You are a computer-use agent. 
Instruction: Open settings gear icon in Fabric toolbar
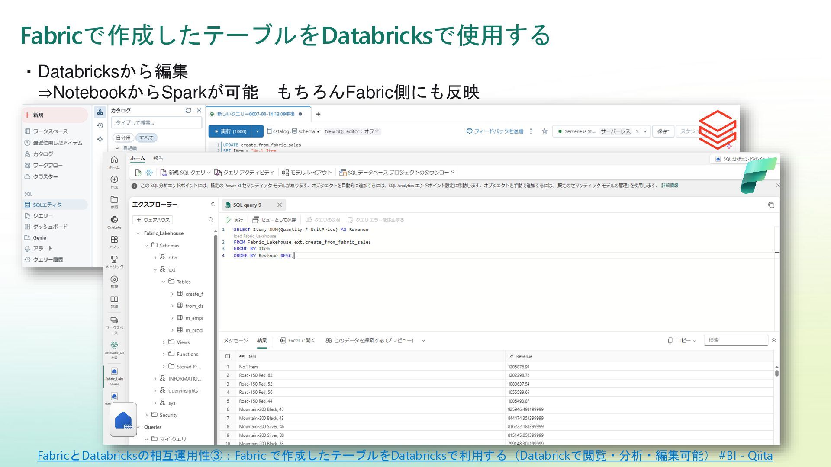(x=149, y=173)
